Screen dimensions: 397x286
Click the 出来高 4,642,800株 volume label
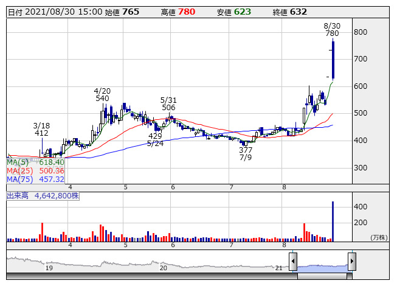click(43, 196)
